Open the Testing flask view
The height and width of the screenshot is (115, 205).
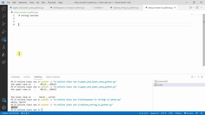tap(4, 47)
